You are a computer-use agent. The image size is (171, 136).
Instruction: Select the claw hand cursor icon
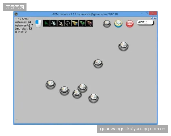point(60,23)
